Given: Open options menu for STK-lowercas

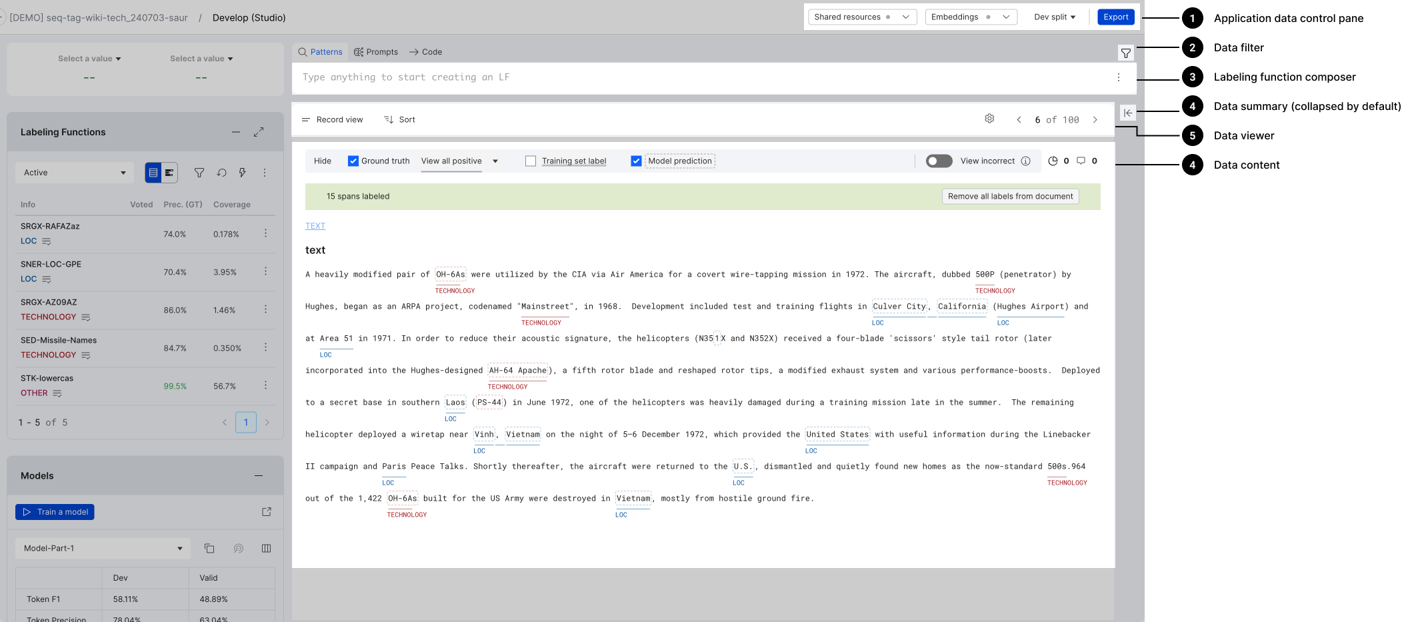Looking at the screenshot, I should tap(265, 385).
